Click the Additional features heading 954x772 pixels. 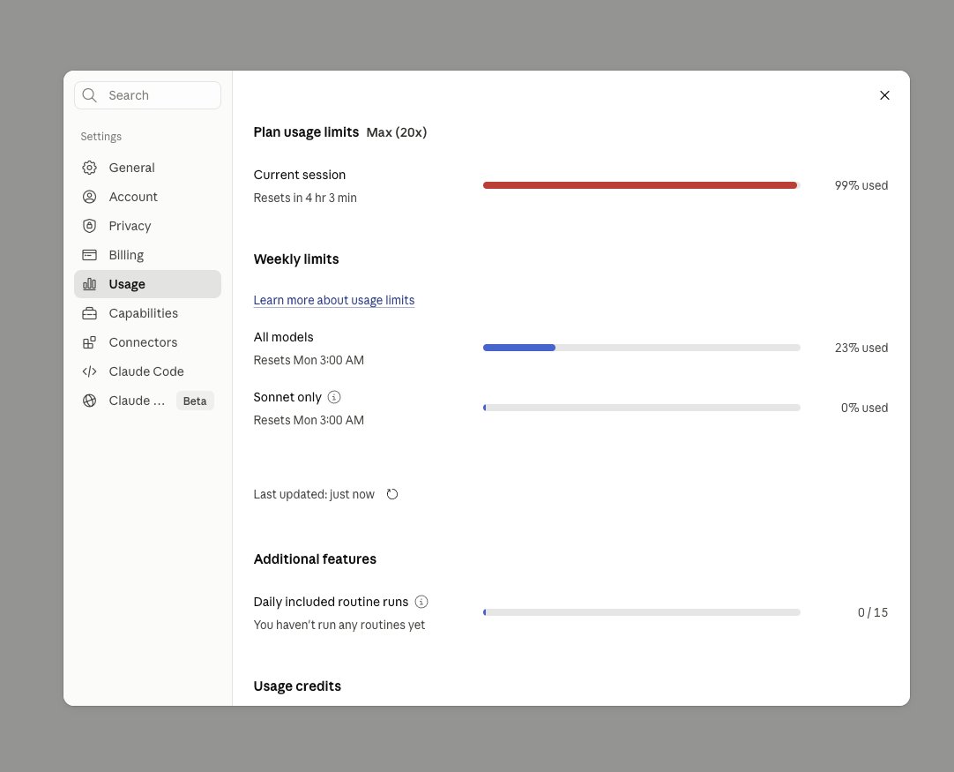click(x=315, y=558)
